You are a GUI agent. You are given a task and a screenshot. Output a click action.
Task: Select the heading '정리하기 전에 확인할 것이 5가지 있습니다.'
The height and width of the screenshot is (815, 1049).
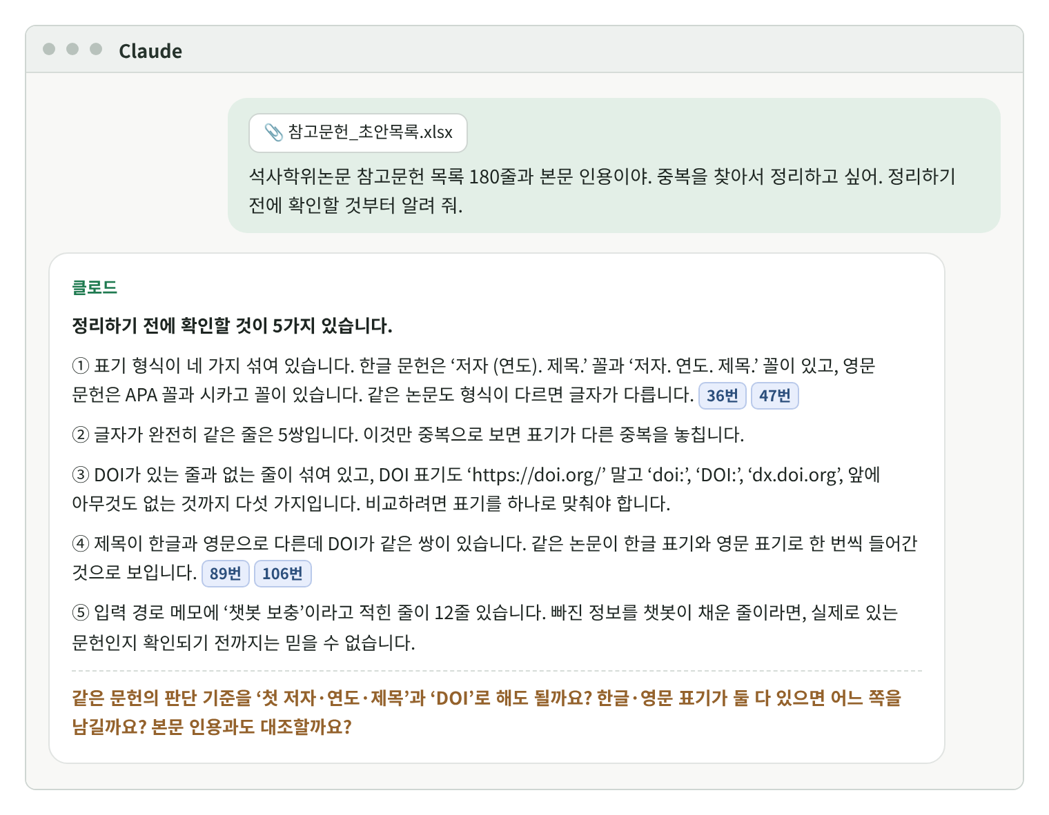click(232, 325)
